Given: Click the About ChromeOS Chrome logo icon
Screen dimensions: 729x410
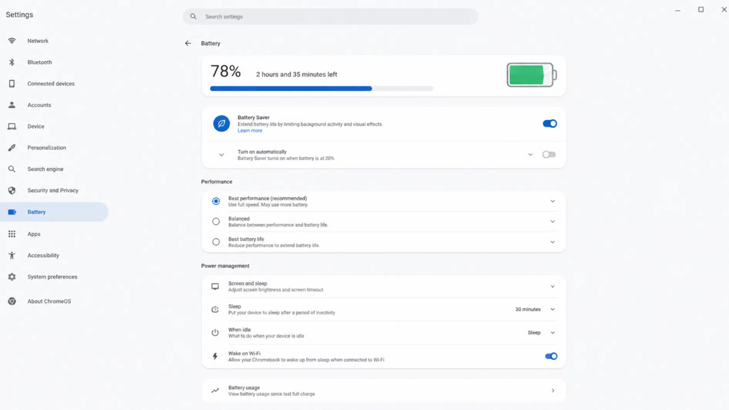Looking at the screenshot, I should click(x=12, y=301).
